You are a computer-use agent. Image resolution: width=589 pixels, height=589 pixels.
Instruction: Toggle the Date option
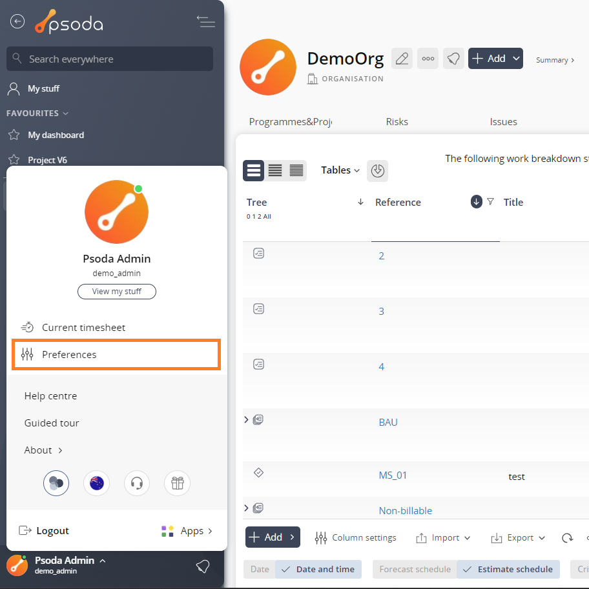click(260, 569)
